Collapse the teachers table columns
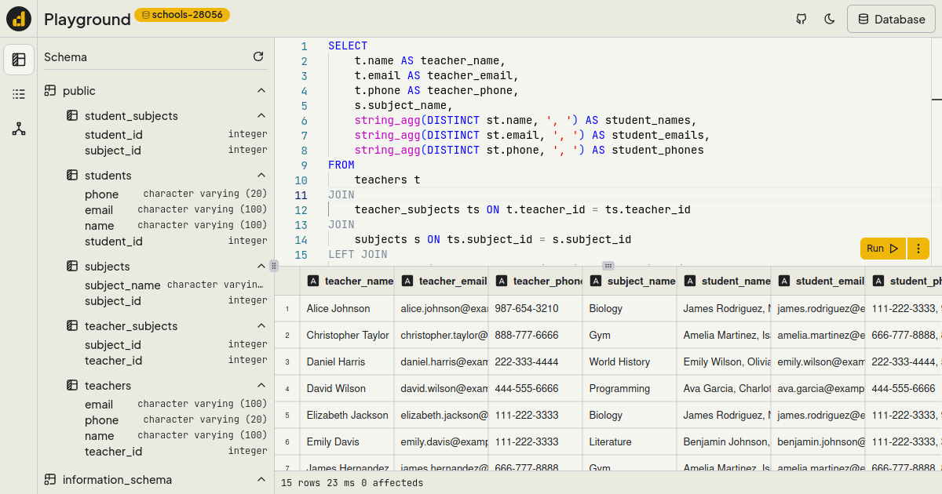Viewport: 942px width, 494px height. (x=261, y=385)
